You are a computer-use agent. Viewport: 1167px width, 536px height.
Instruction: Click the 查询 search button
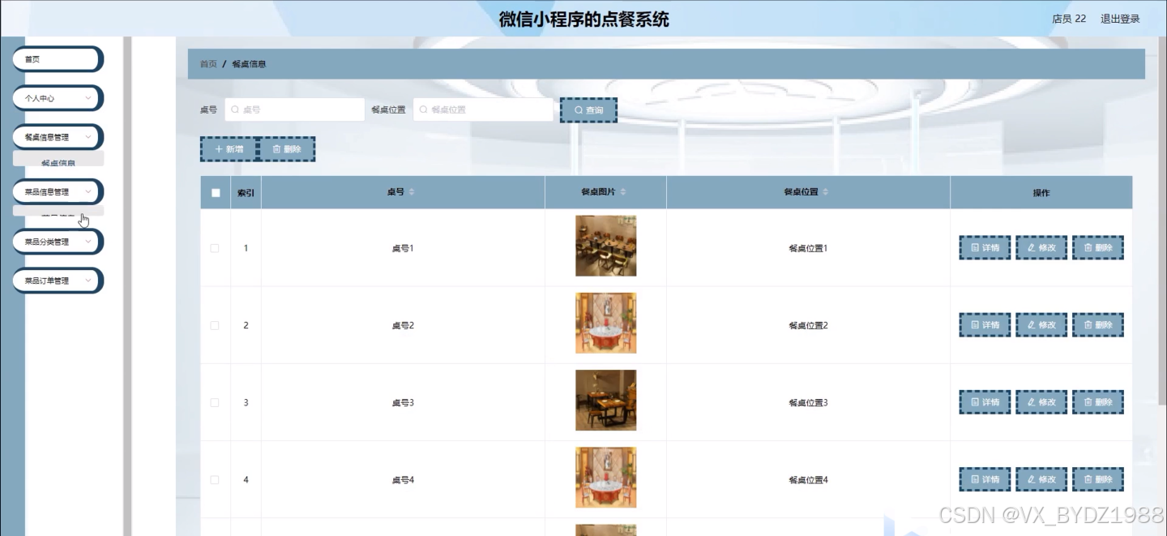click(x=588, y=109)
